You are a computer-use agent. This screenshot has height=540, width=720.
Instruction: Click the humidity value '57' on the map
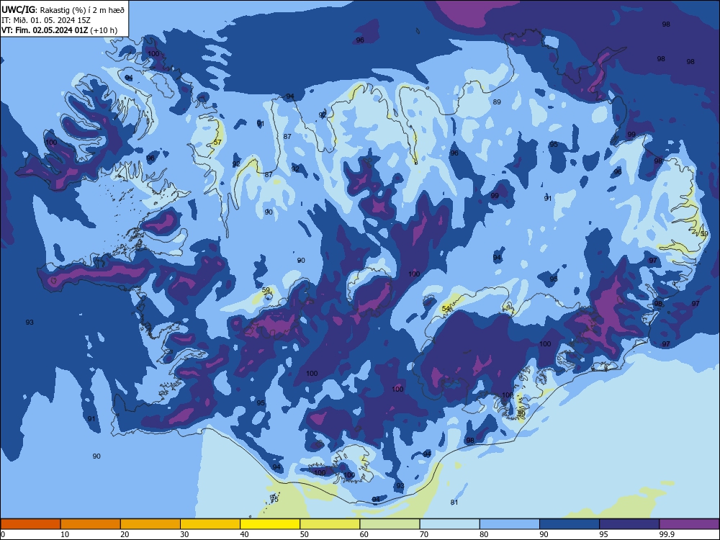[x=217, y=142]
